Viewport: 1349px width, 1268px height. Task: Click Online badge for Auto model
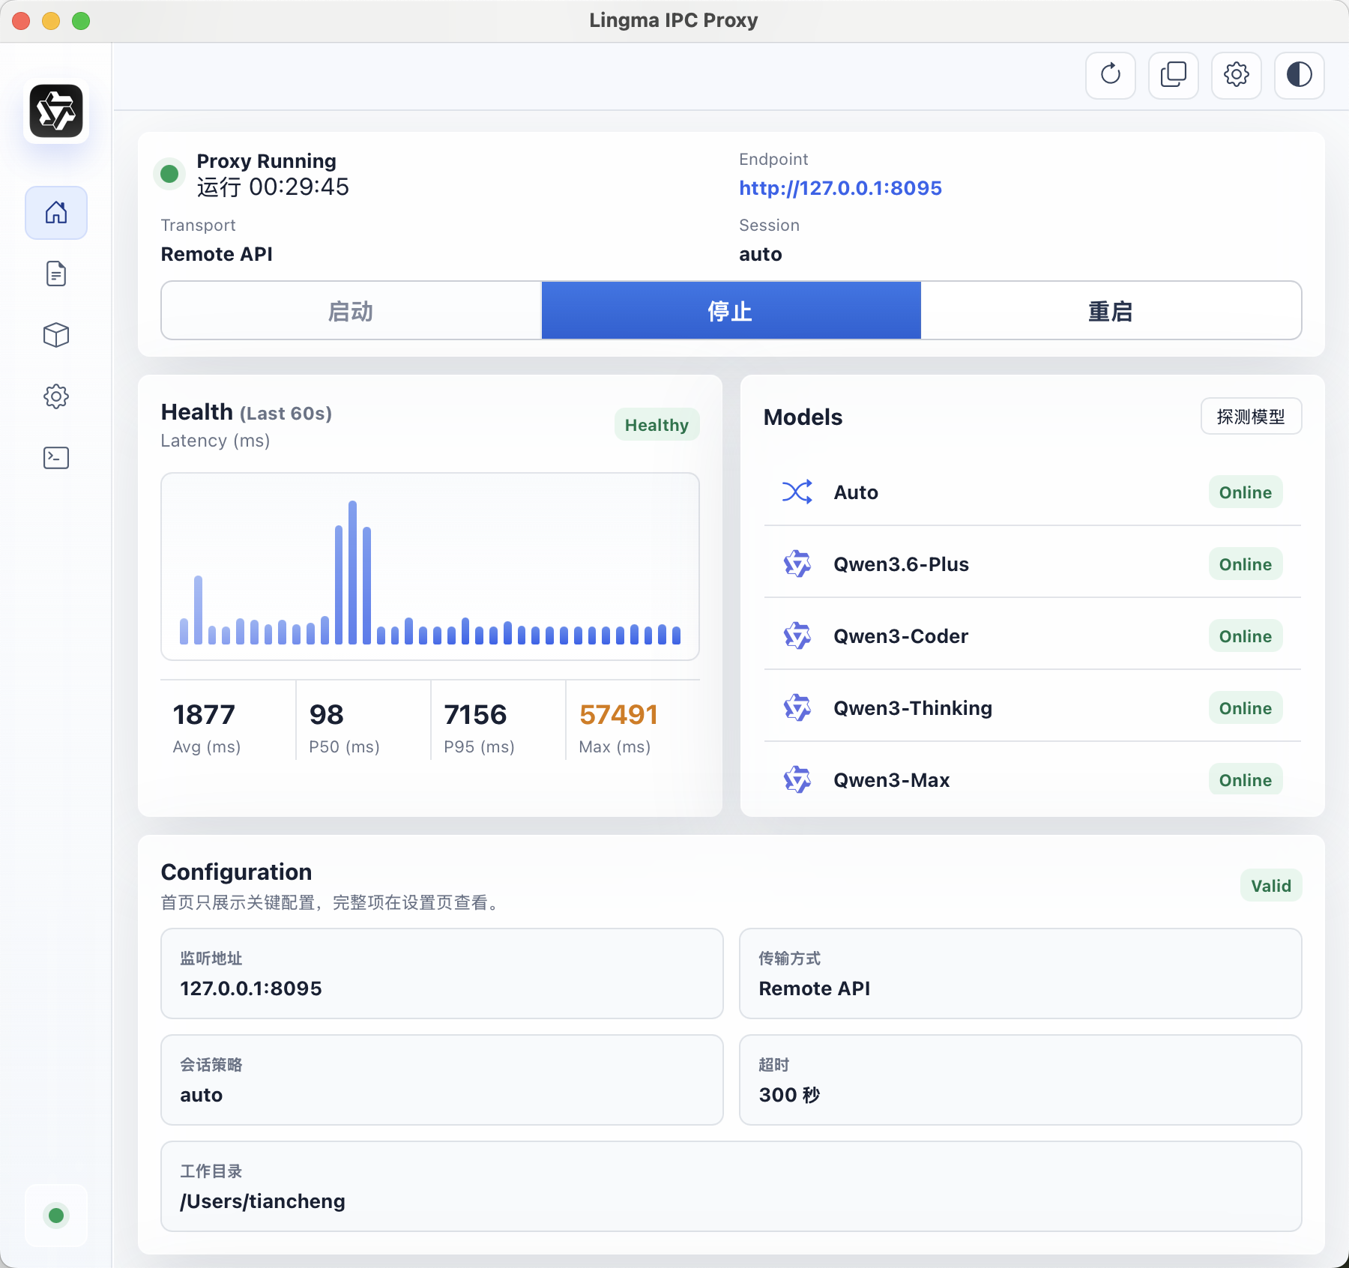point(1246,492)
